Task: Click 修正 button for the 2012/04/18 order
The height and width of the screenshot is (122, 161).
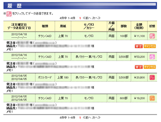Action: [x=139, y=46]
